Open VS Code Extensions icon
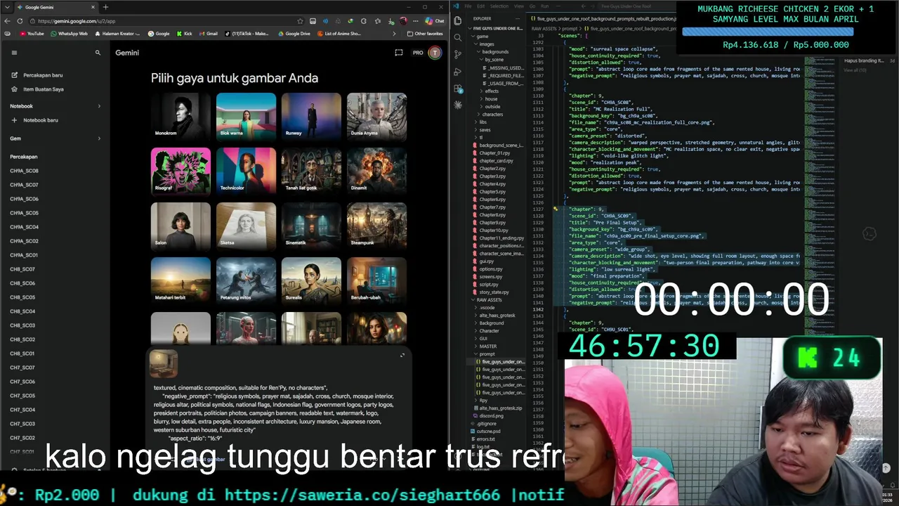Viewport: 899px width, 506px height. pos(458,89)
